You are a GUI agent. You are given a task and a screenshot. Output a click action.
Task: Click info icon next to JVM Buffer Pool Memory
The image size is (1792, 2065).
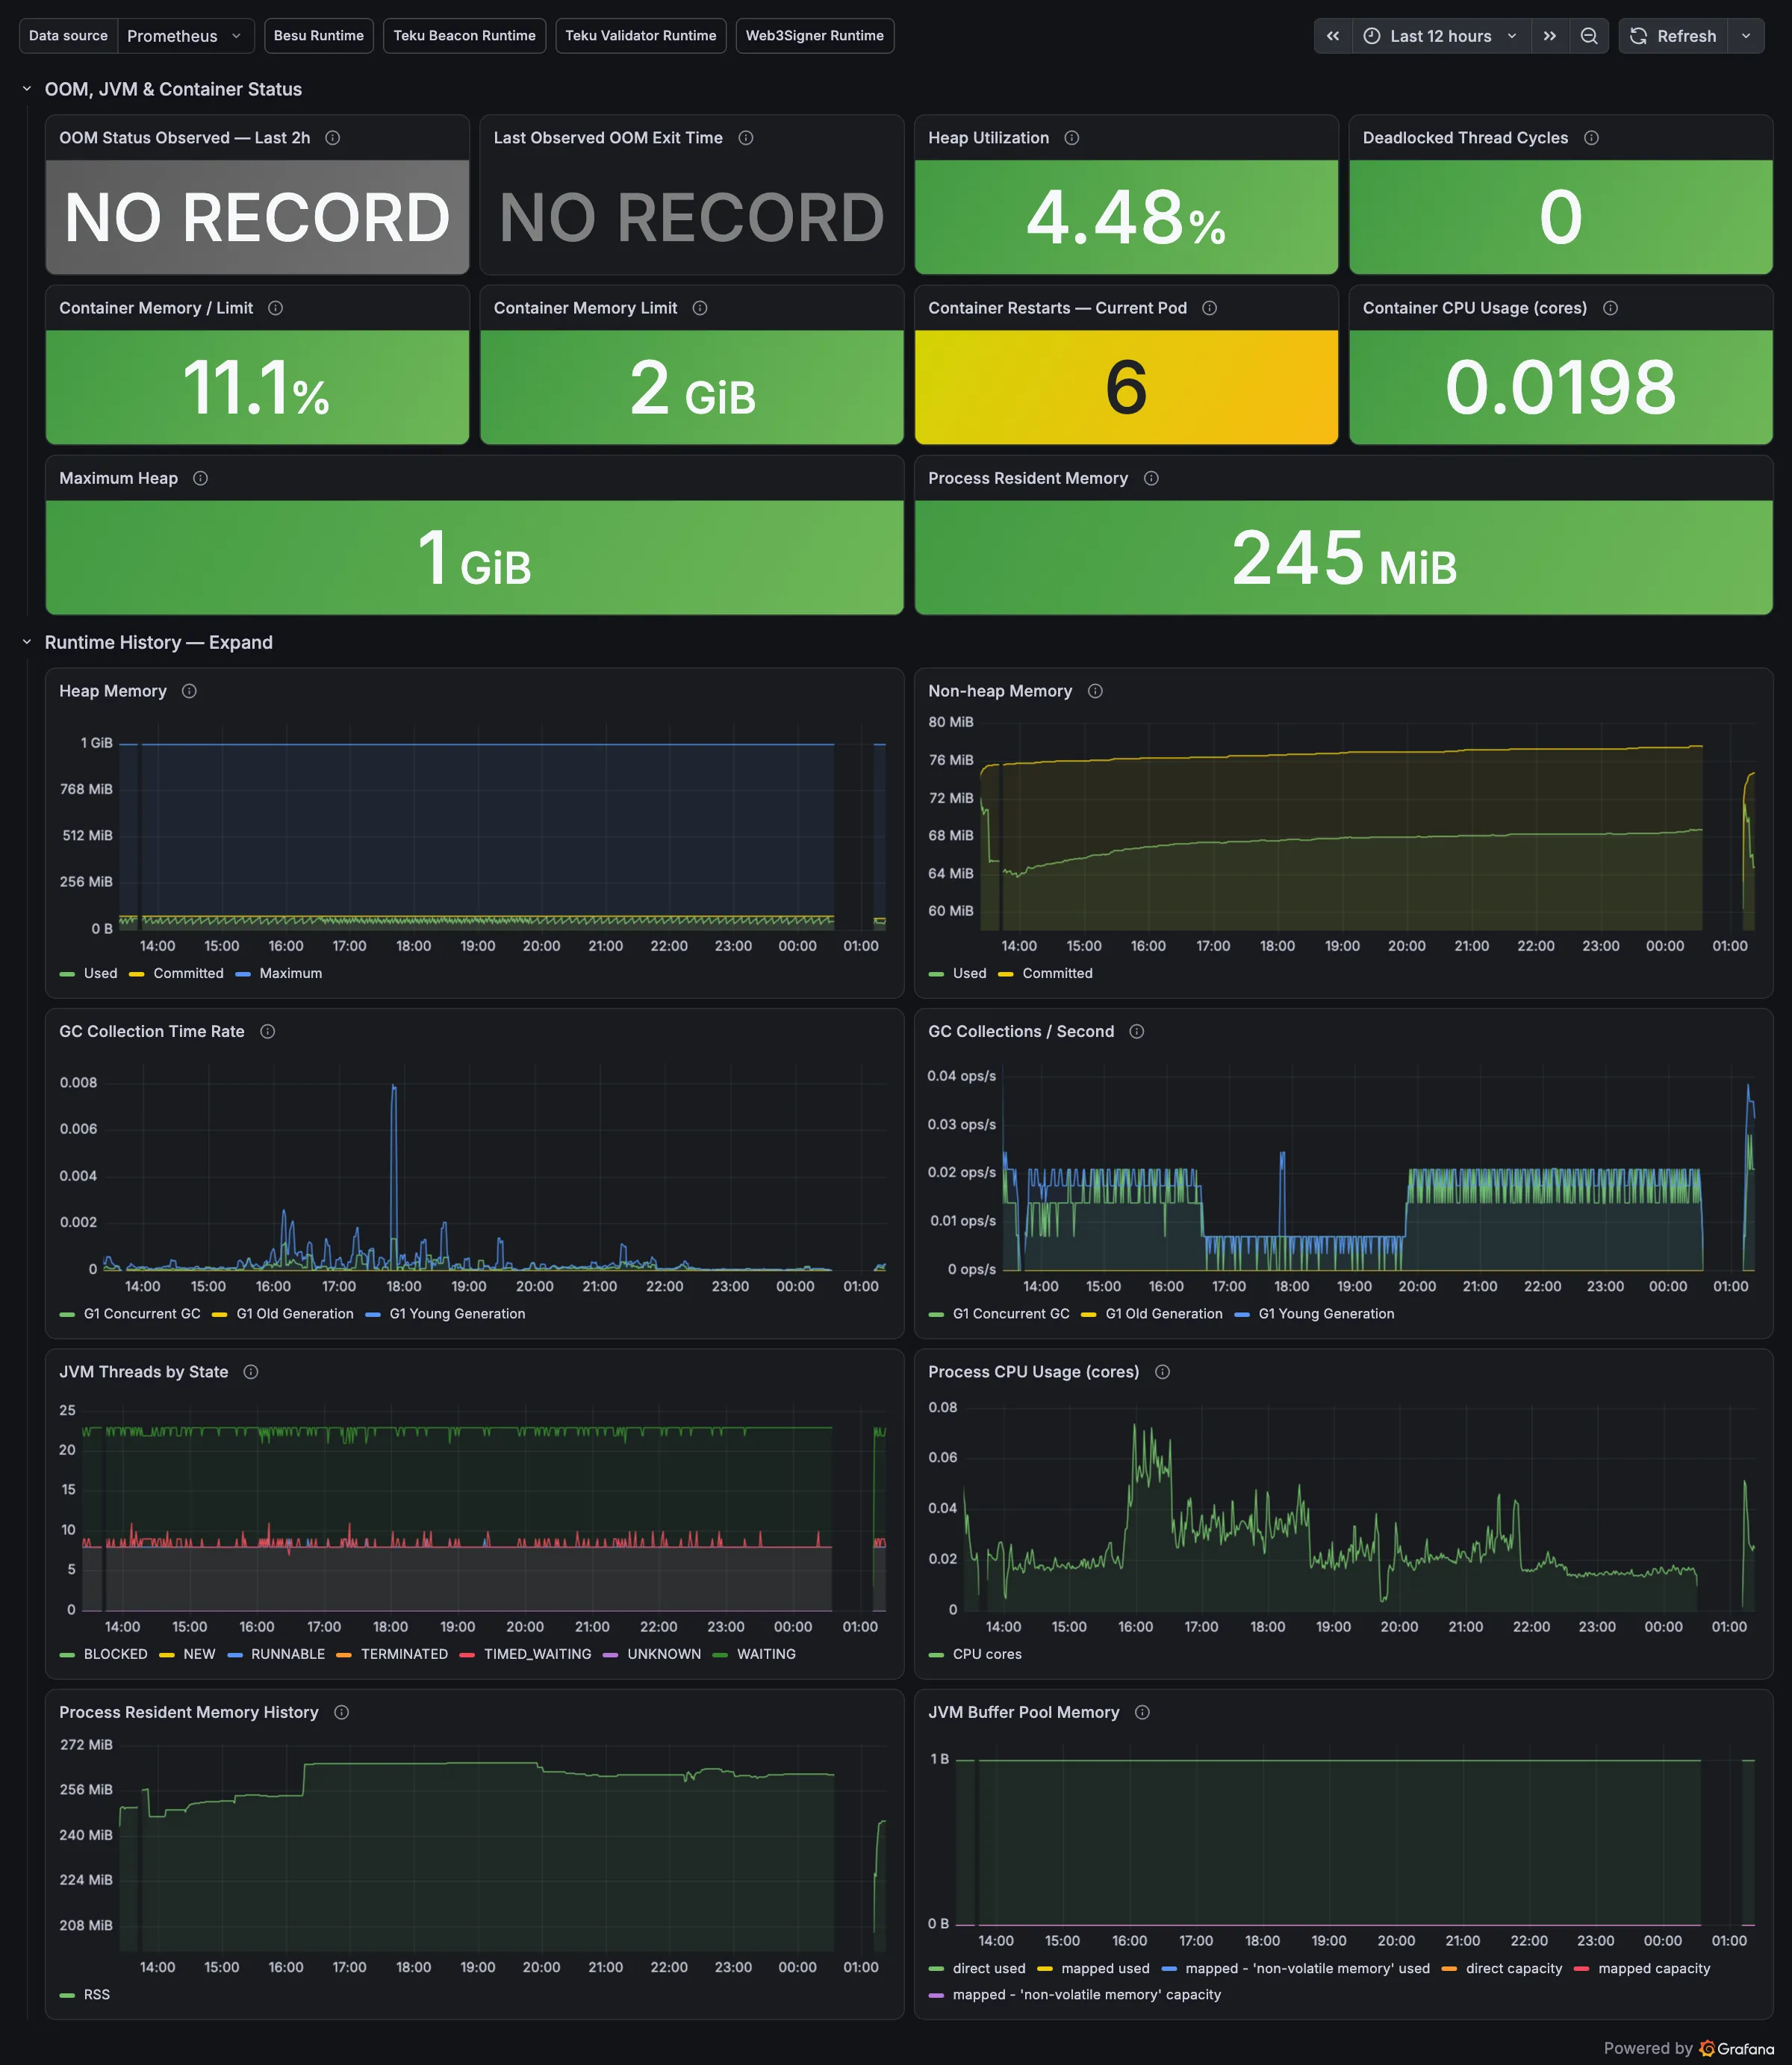click(x=1142, y=1712)
